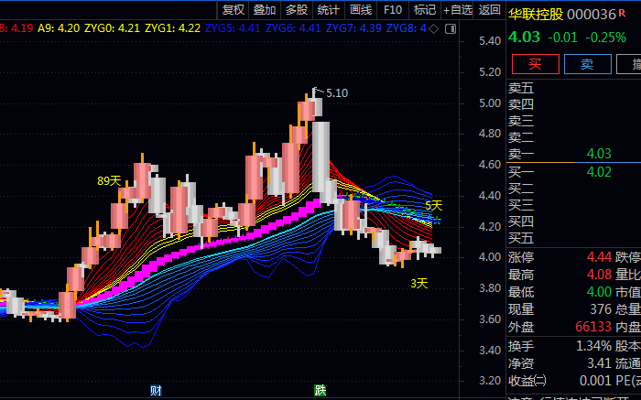The height and width of the screenshot is (400, 641).
Task: Click the 卖三 order book row
Action: pos(573,122)
